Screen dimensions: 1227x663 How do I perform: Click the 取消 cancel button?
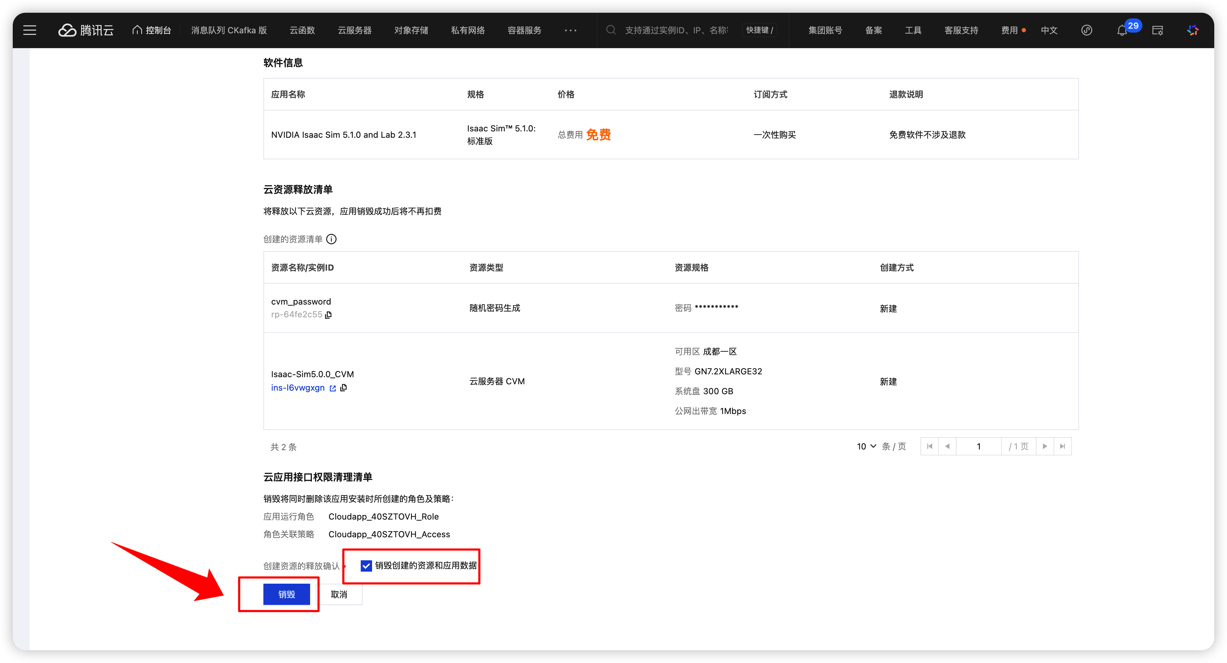pyautogui.click(x=339, y=594)
